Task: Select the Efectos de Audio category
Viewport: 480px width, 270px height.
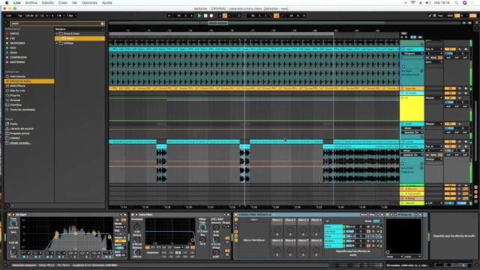Action: click(29, 81)
